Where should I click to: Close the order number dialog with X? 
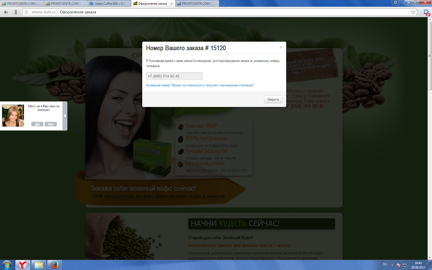[x=281, y=47]
